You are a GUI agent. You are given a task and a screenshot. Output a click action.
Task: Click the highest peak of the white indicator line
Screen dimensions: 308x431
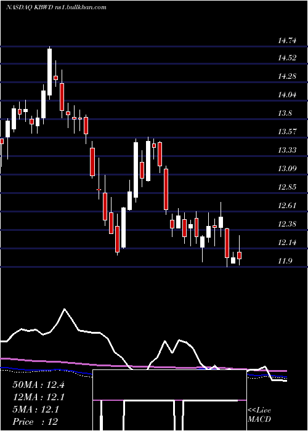pos(65,309)
